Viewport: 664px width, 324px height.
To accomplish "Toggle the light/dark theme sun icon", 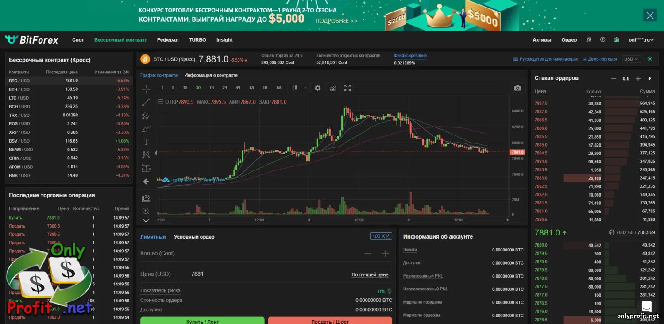I will [649, 59].
